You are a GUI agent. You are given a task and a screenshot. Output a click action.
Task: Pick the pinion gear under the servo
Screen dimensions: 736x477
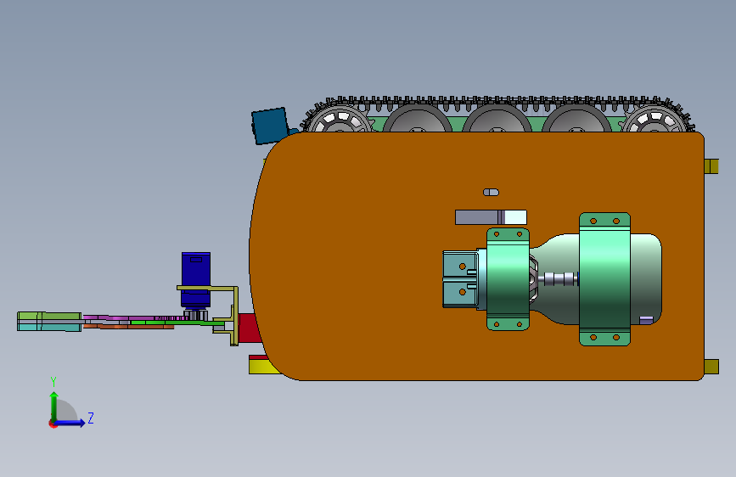point(196,315)
